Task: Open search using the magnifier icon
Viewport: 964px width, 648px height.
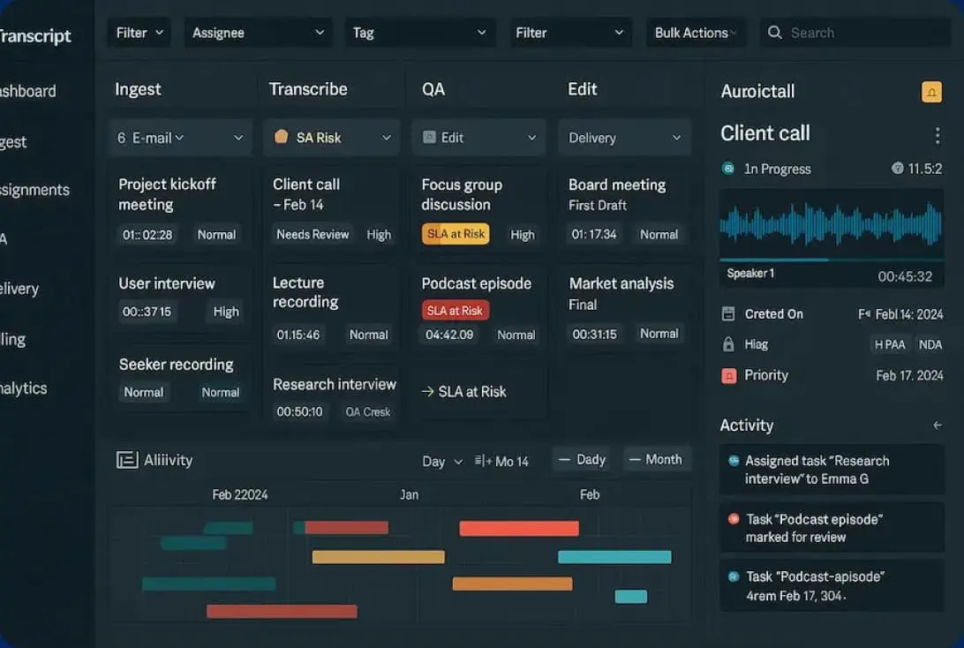Action: click(774, 32)
